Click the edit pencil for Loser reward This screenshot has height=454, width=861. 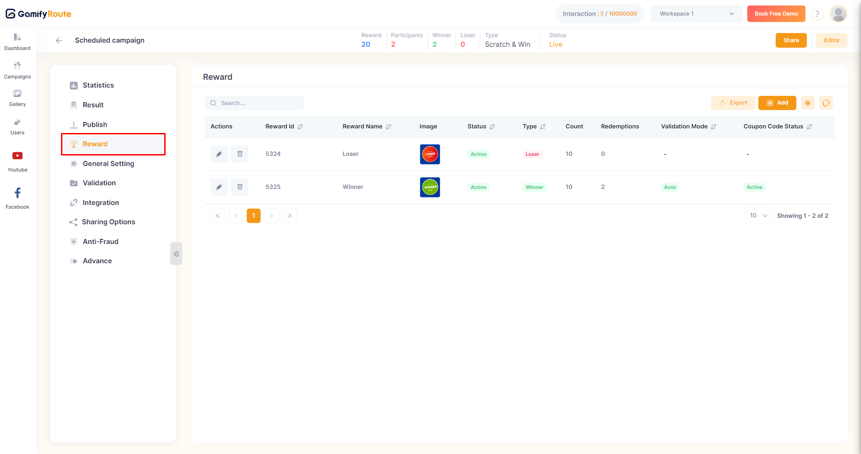[219, 154]
